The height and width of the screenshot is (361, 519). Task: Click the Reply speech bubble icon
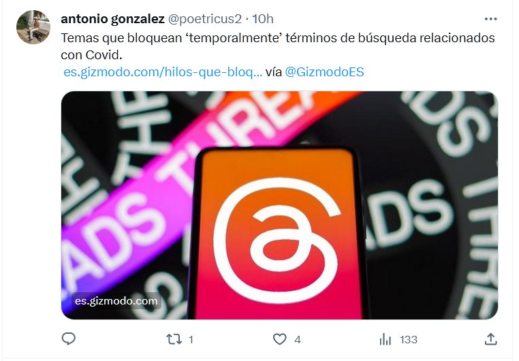pyautogui.click(x=69, y=339)
